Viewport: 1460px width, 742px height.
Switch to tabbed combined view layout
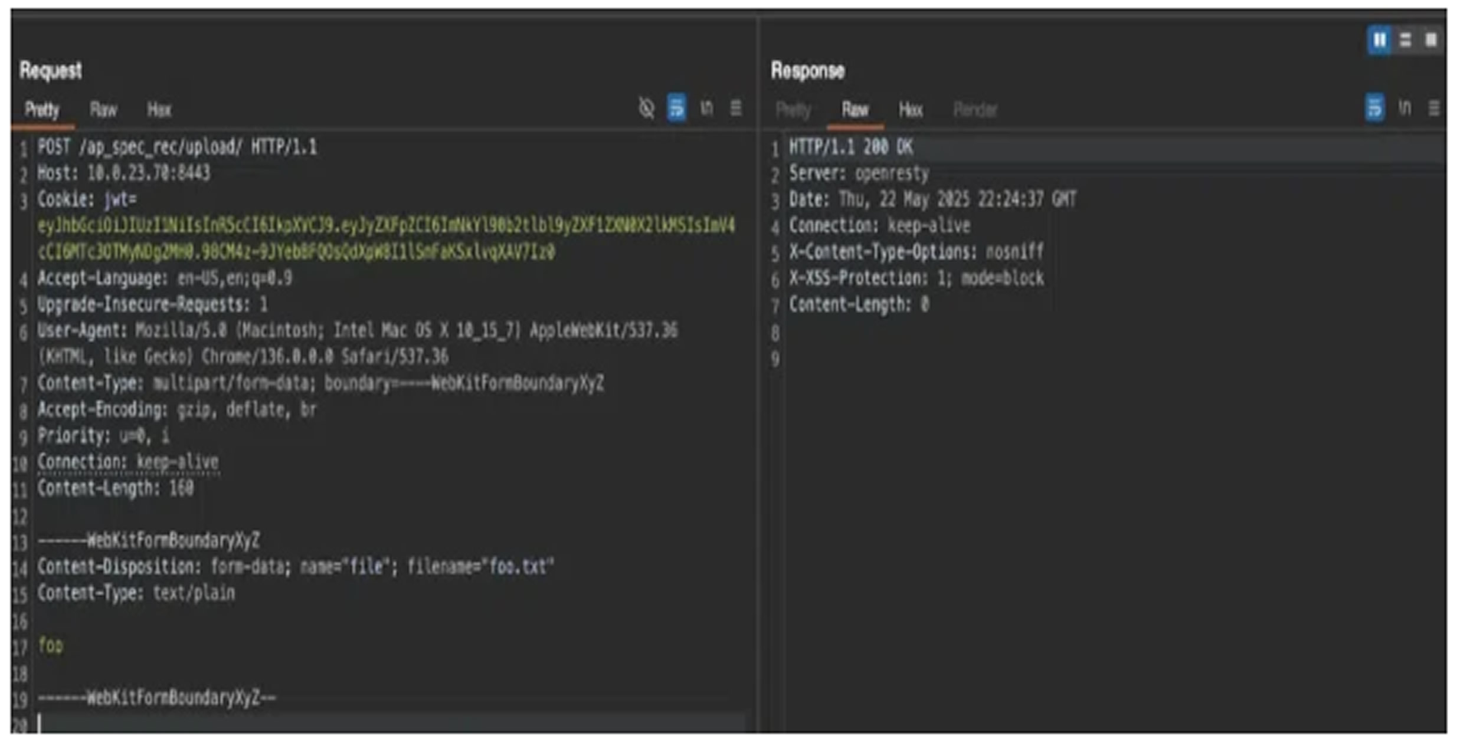(x=1430, y=40)
